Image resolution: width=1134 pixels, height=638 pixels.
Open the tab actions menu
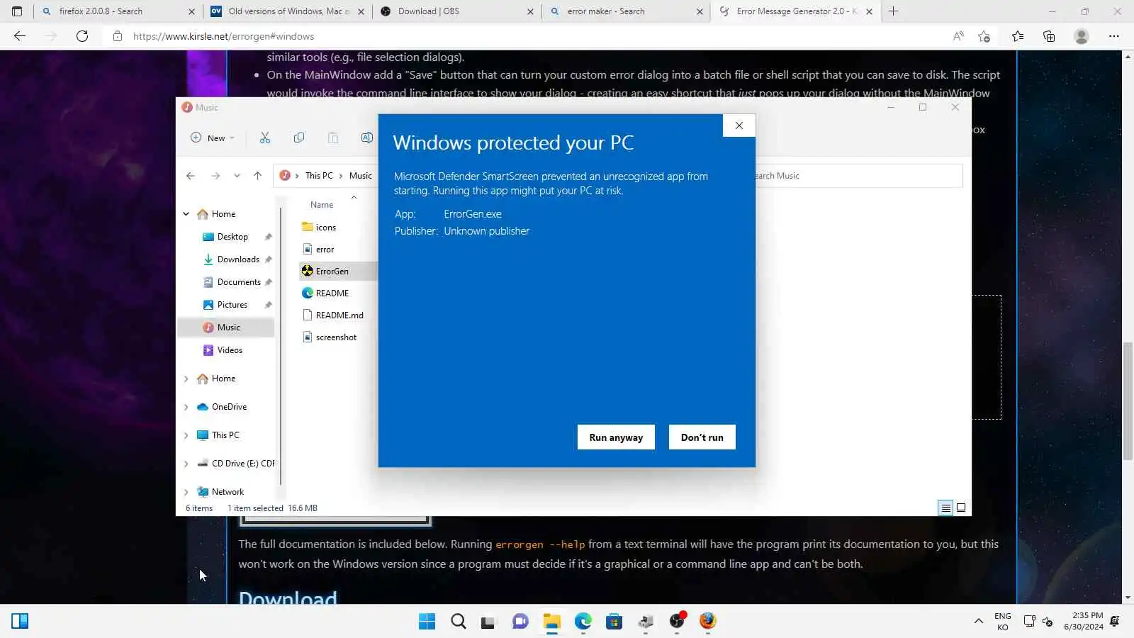(x=17, y=11)
